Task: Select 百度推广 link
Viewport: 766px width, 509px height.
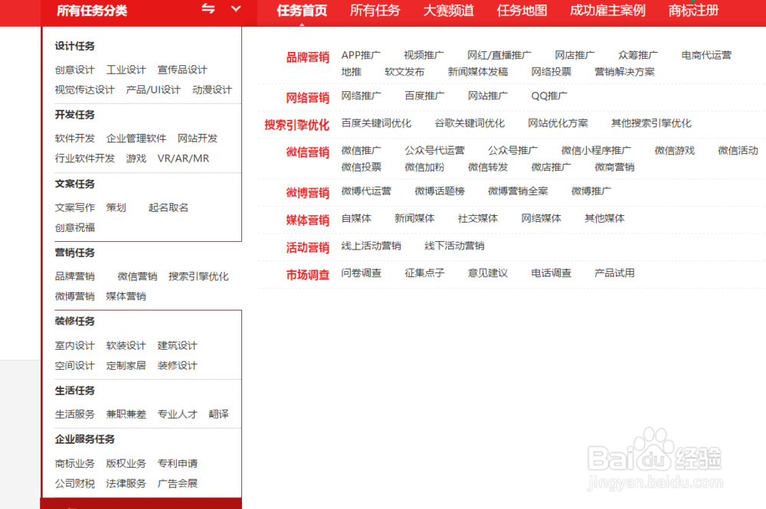Action: 424,96
